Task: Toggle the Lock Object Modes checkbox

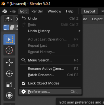Action: click(x=24, y=83)
